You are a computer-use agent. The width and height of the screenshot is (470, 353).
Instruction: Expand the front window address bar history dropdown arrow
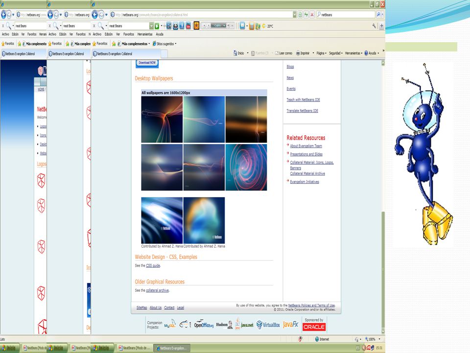(x=295, y=14)
